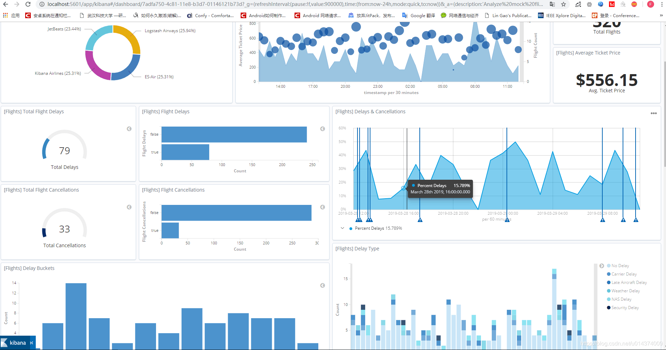Viewport: 666px width, 350px height.
Task: Click the true bar in Flight Delays
Action: coord(185,152)
